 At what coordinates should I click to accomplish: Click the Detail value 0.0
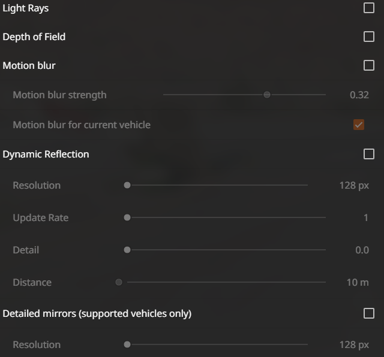pyautogui.click(x=362, y=250)
